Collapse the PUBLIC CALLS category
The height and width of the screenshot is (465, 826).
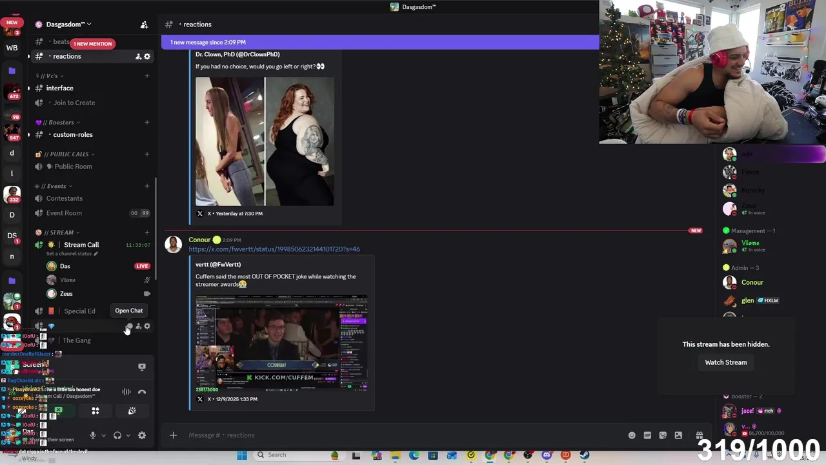[x=65, y=154]
